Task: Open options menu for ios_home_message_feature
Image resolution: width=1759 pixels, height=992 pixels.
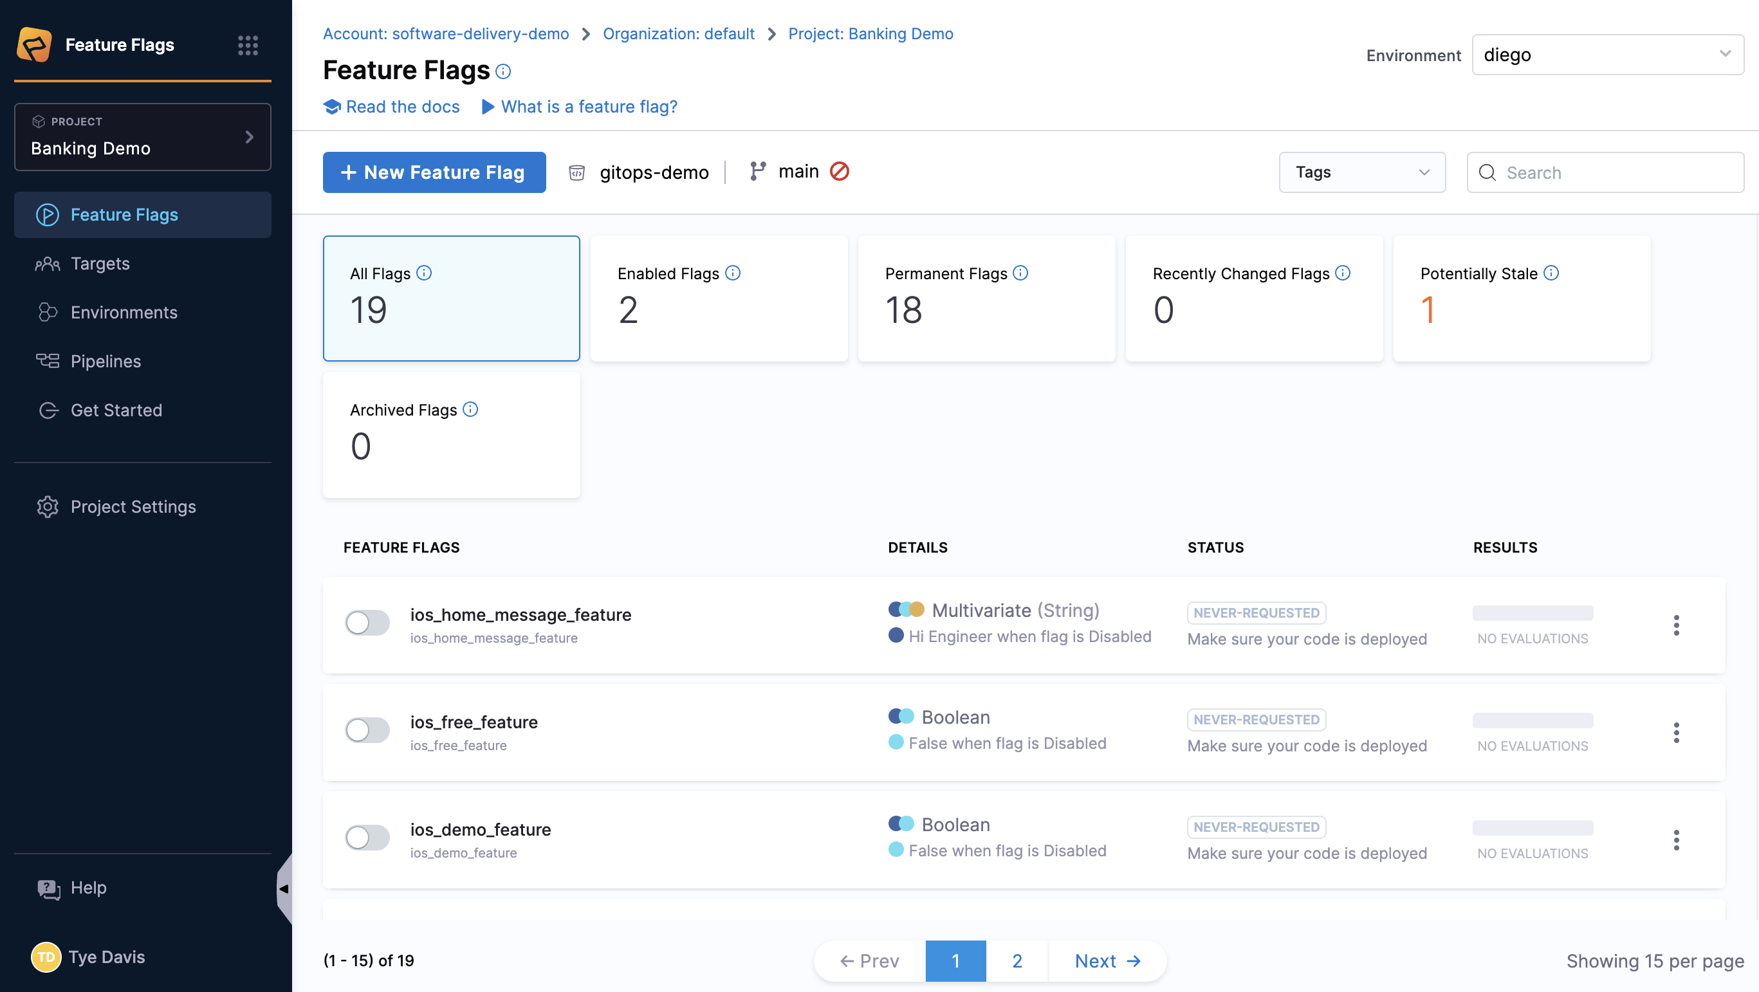Action: coord(1677,625)
